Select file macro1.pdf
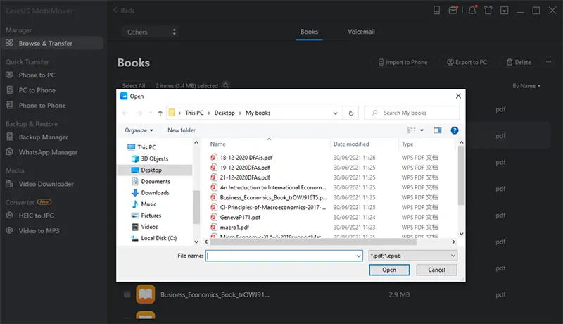Image resolution: width=563 pixels, height=324 pixels. 234,228
